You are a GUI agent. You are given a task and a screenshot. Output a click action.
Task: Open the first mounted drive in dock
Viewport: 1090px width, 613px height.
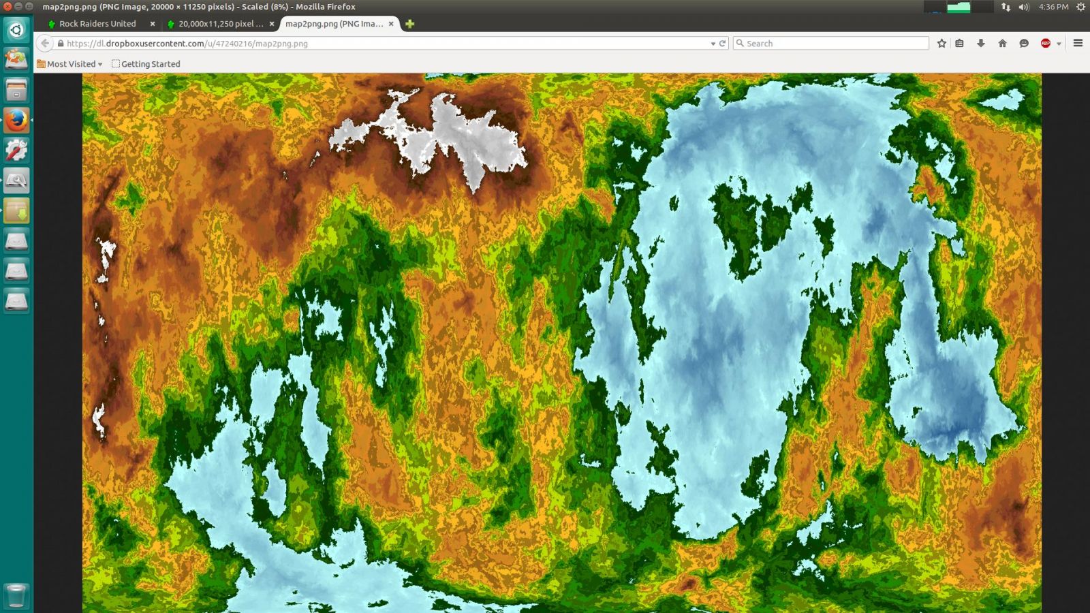(16, 240)
